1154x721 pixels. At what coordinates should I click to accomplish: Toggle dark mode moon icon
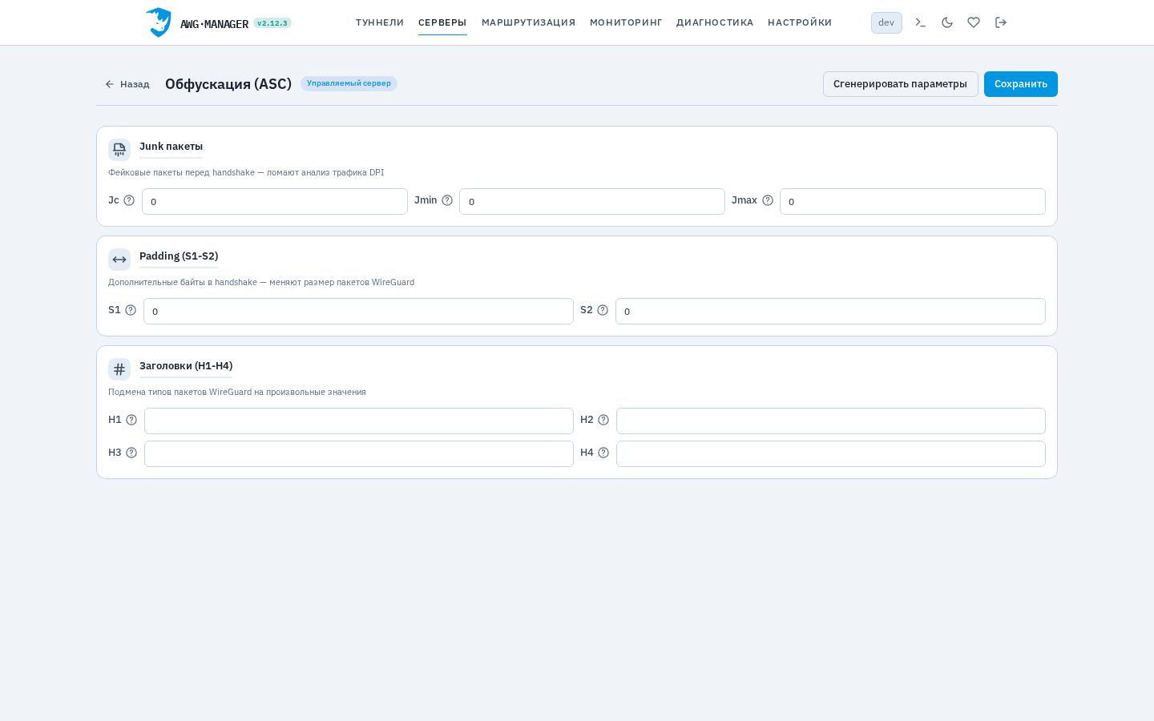tap(947, 22)
